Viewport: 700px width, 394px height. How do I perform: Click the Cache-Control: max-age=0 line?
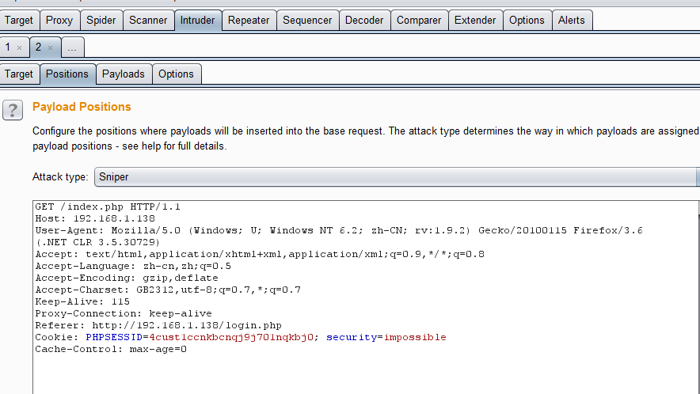click(x=111, y=350)
